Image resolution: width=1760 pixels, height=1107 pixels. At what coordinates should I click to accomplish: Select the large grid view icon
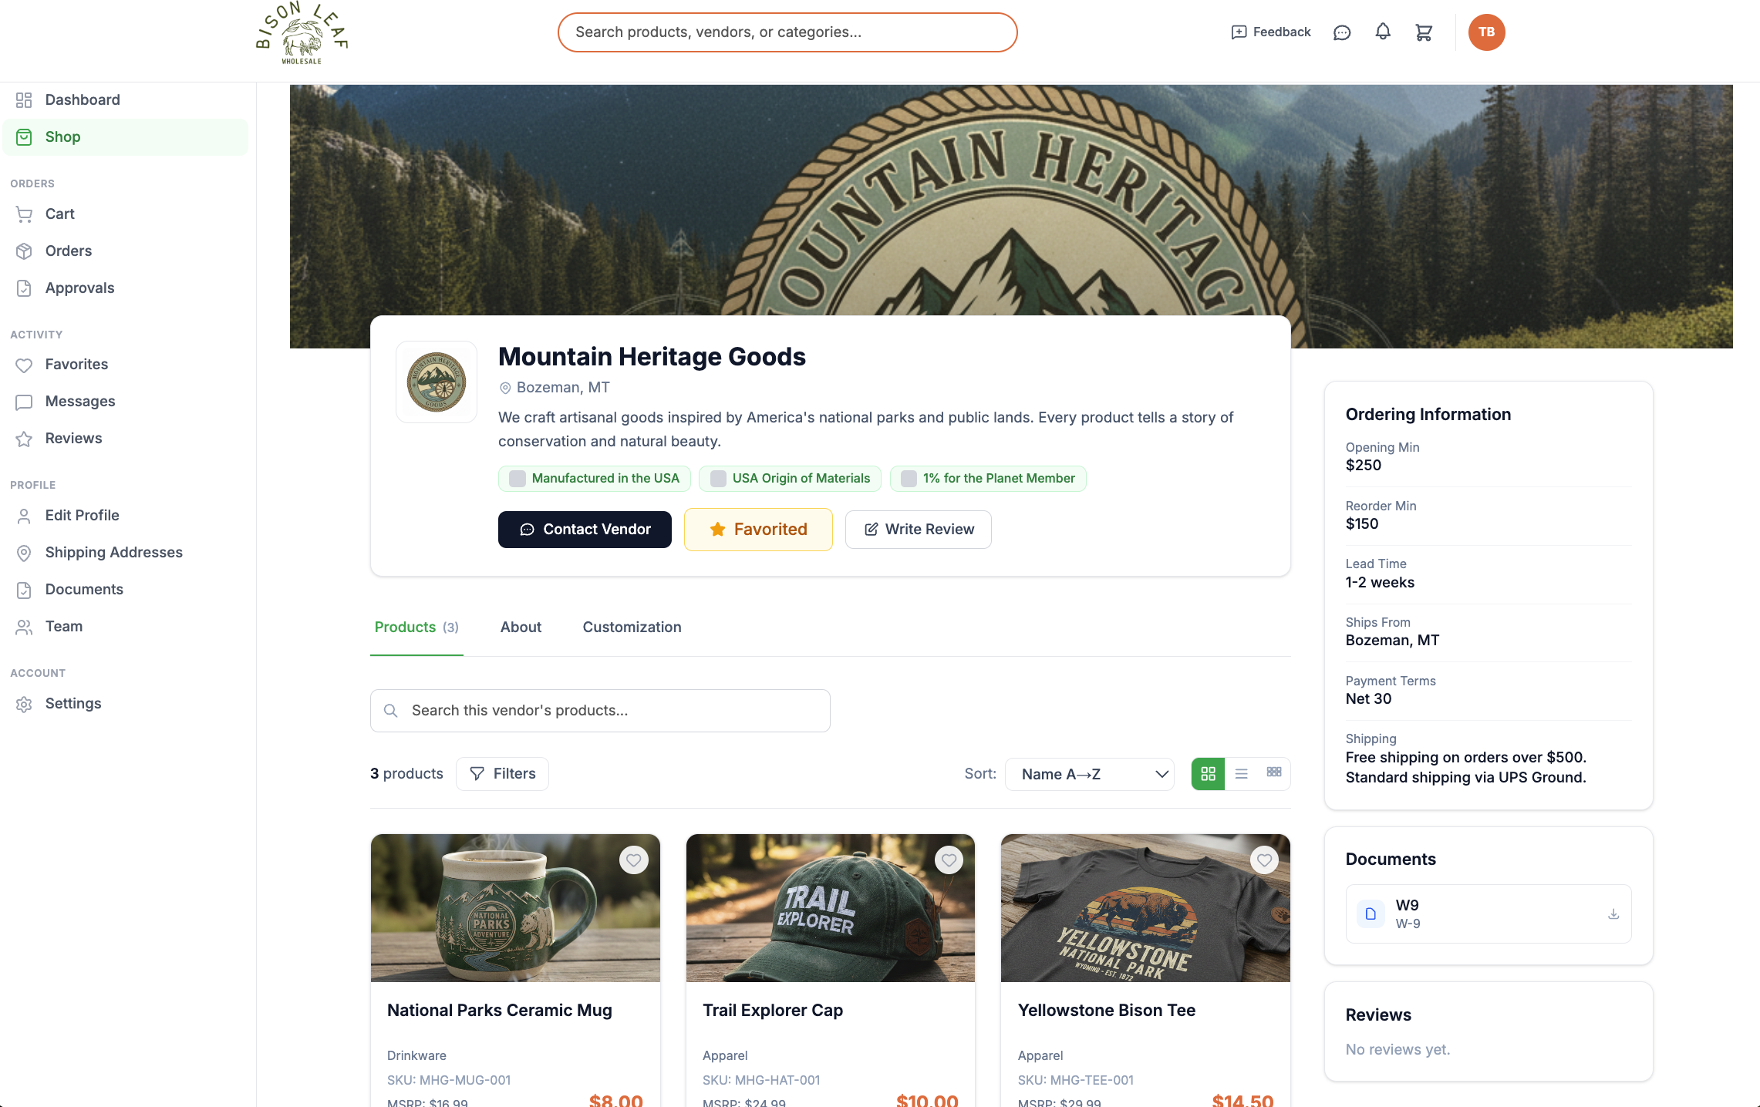(x=1208, y=774)
